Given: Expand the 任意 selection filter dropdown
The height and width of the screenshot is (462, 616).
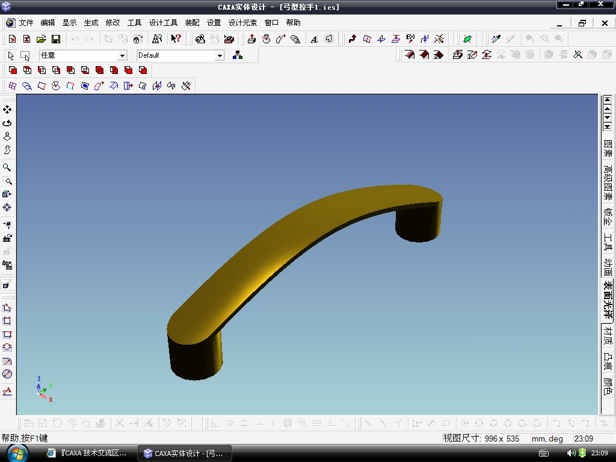Looking at the screenshot, I should click(122, 56).
